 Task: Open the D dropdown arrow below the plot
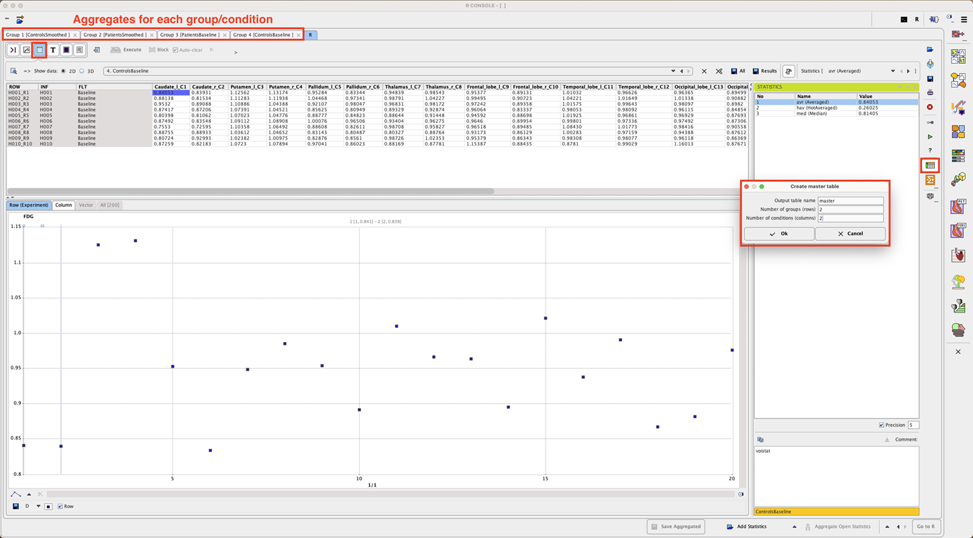pyautogui.click(x=38, y=506)
